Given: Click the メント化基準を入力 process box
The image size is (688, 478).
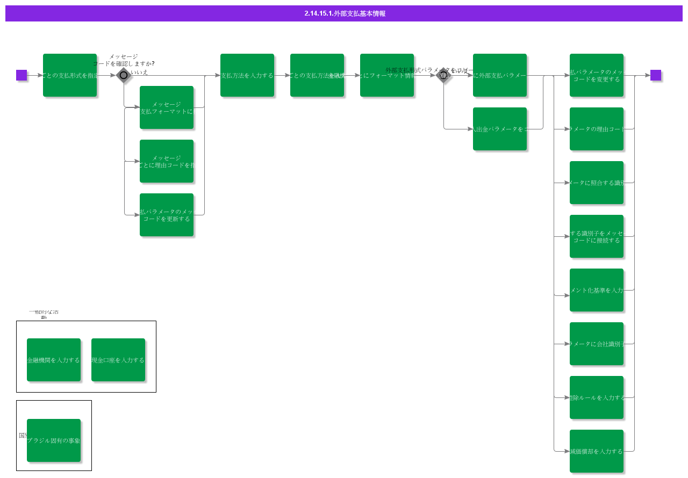Looking at the screenshot, I should (x=597, y=290).
